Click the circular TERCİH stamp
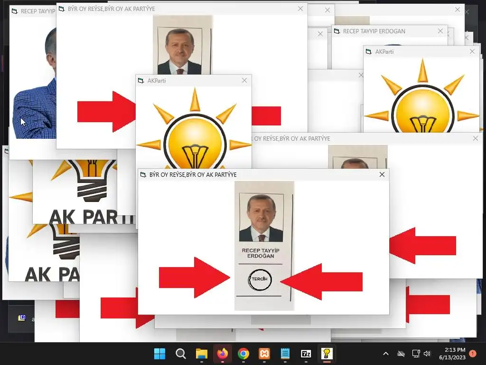 (260, 279)
